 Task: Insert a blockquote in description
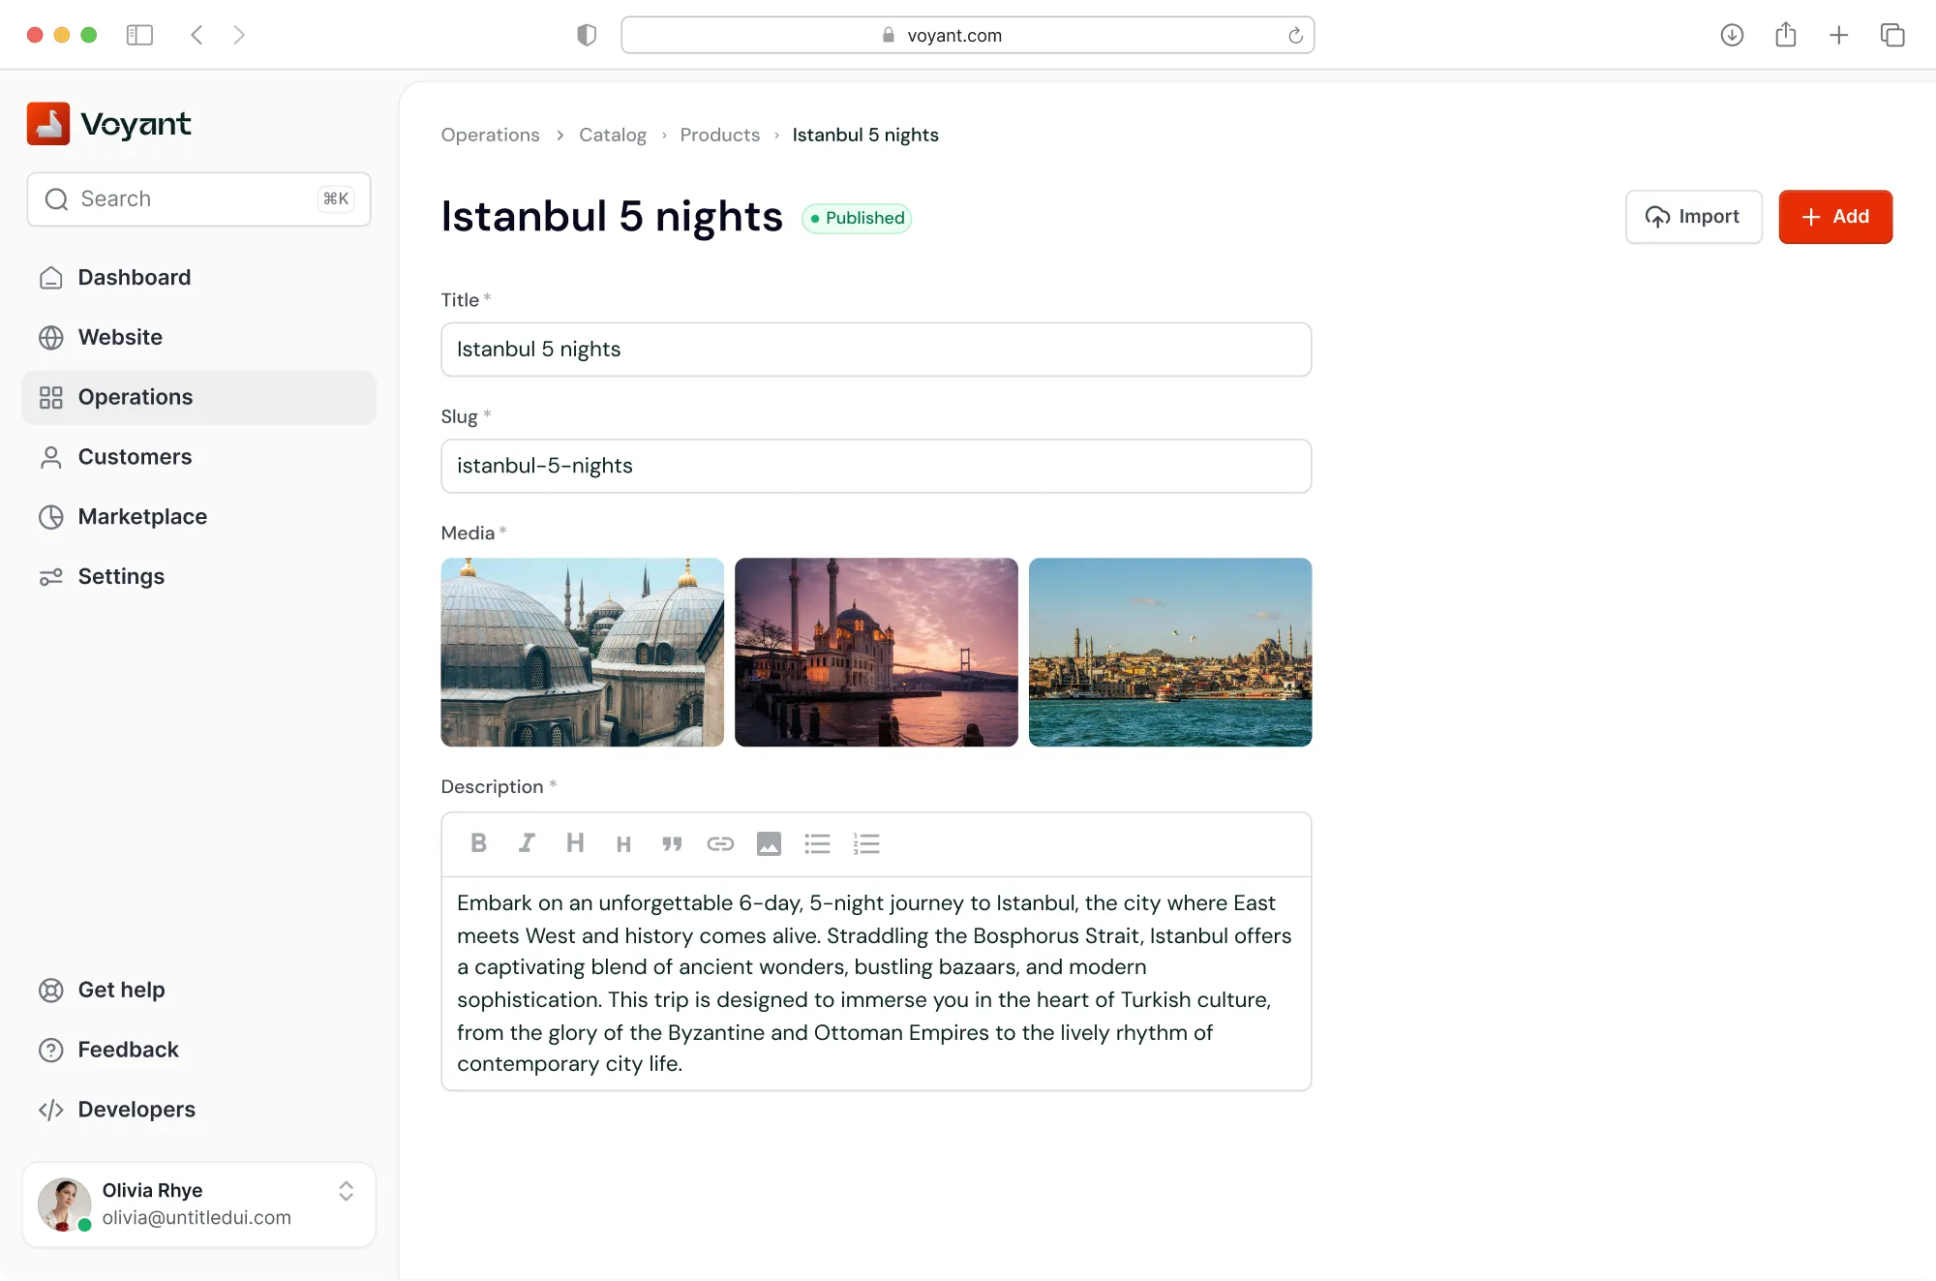pyautogui.click(x=672, y=843)
